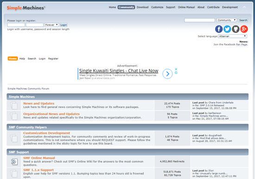Open the Online Manual menu item
The image size is (255, 179).
[186, 7]
